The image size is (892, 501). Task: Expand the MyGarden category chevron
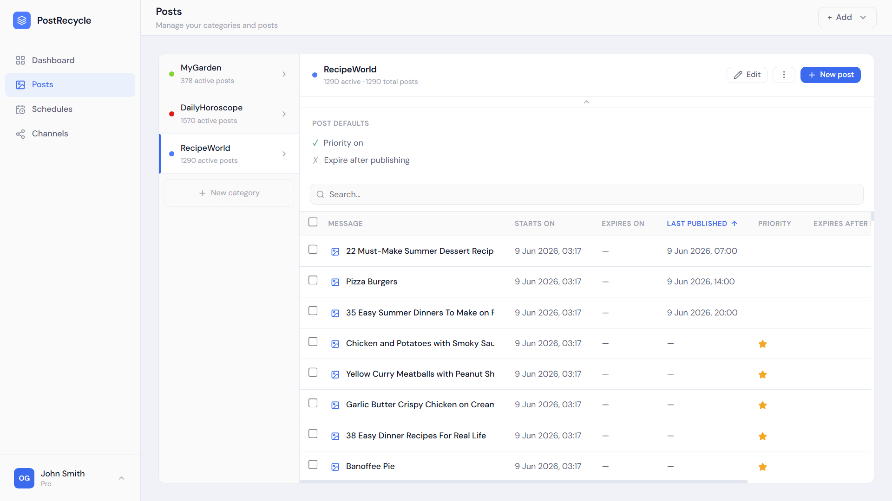point(284,74)
